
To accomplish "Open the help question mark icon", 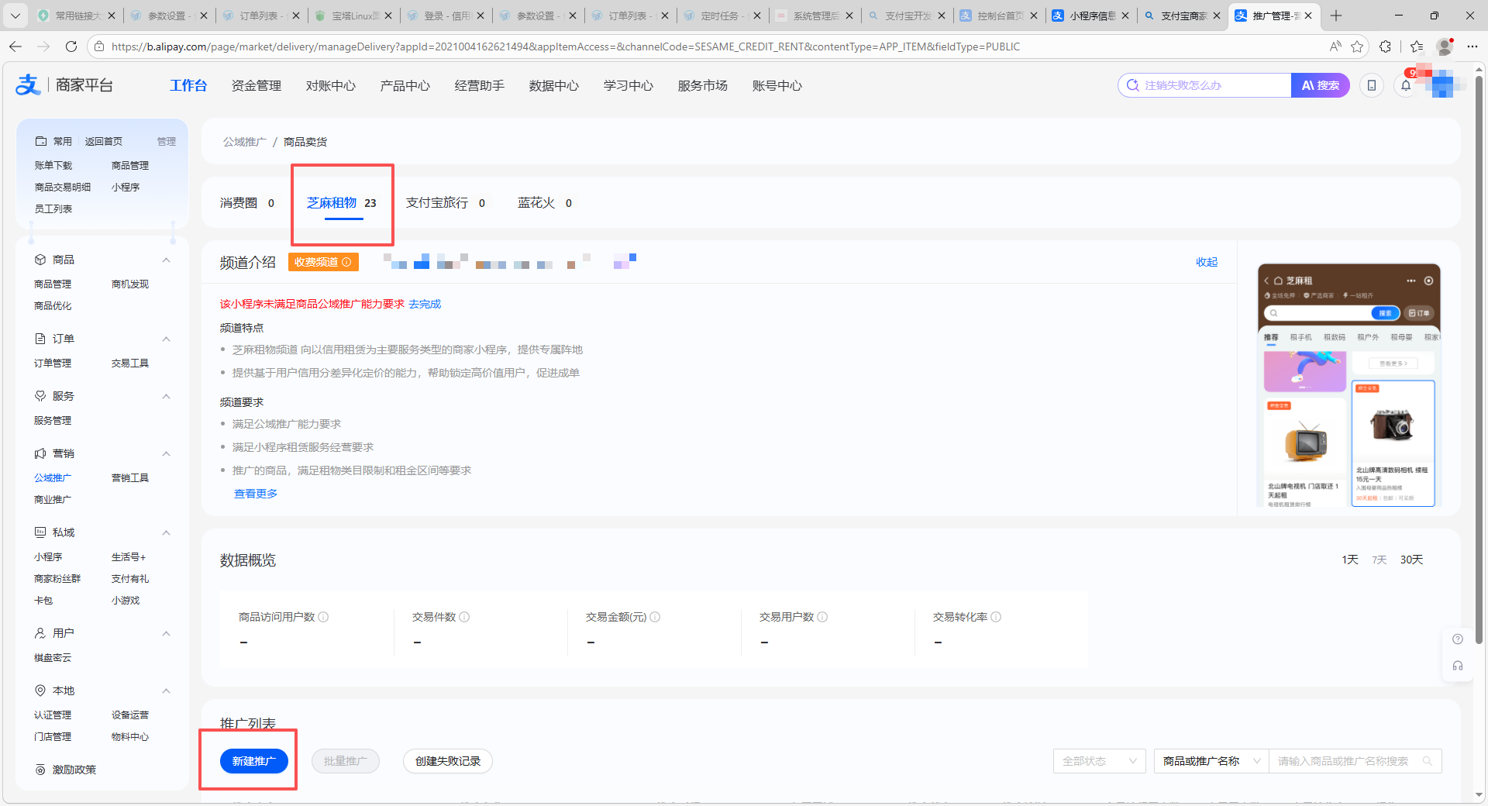I will (1458, 639).
